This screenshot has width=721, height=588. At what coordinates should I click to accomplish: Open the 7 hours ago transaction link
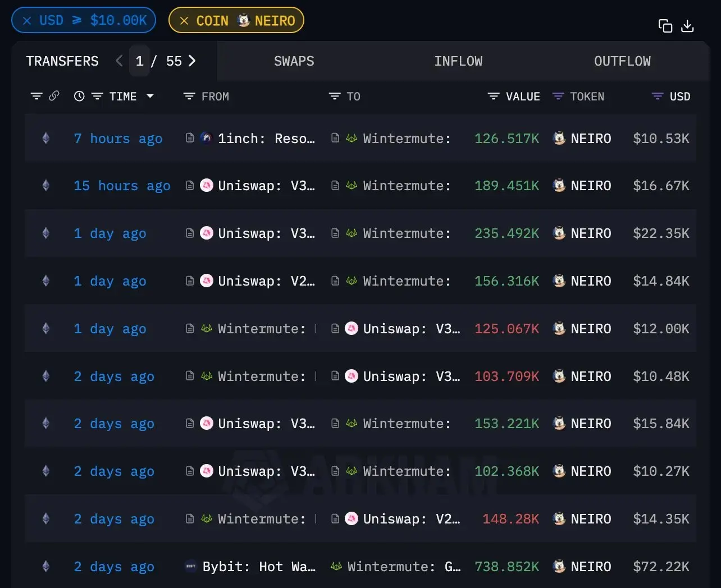pos(118,139)
